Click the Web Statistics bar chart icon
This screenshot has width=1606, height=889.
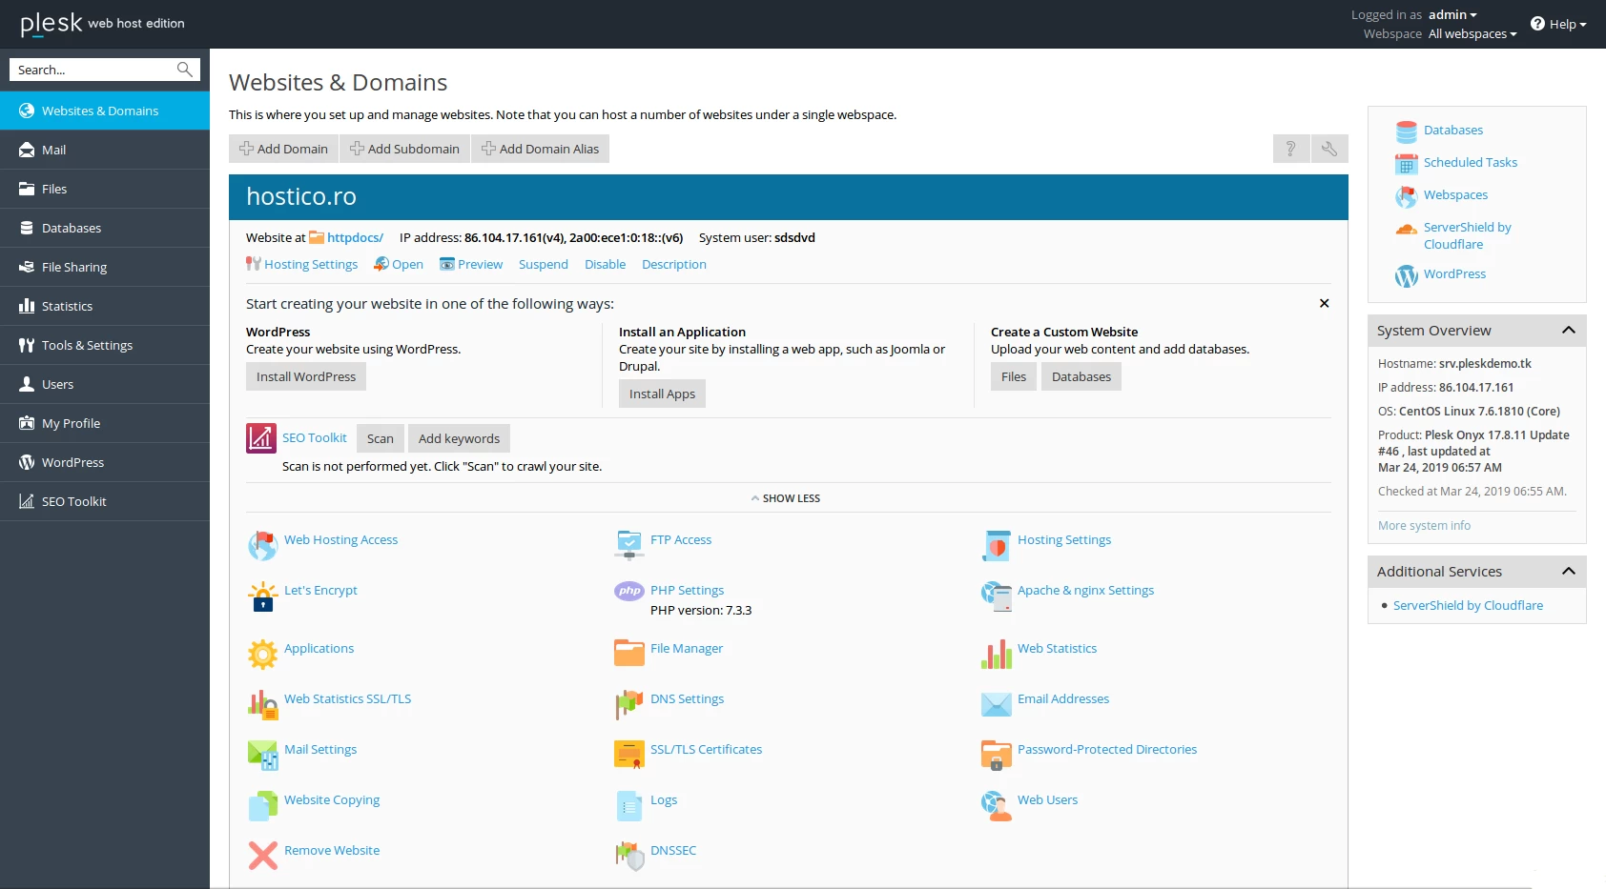(x=996, y=654)
